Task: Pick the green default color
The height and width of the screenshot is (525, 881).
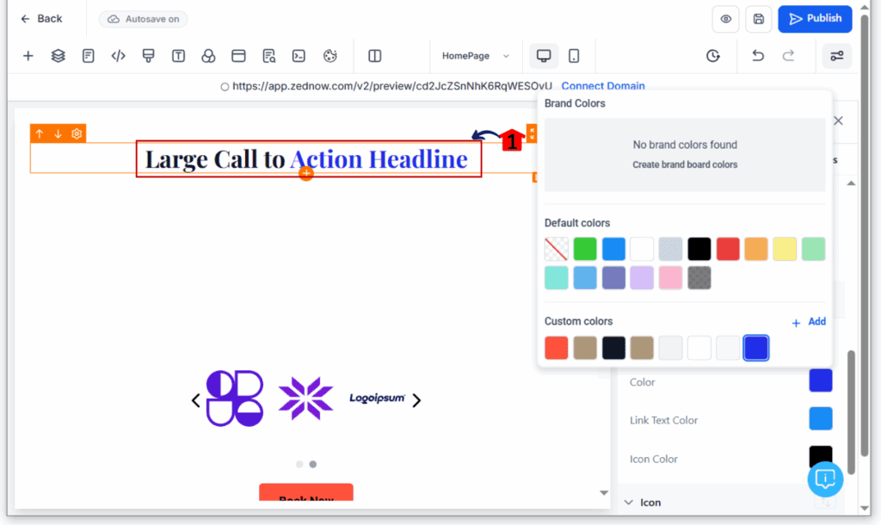Action: tap(585, 249)
